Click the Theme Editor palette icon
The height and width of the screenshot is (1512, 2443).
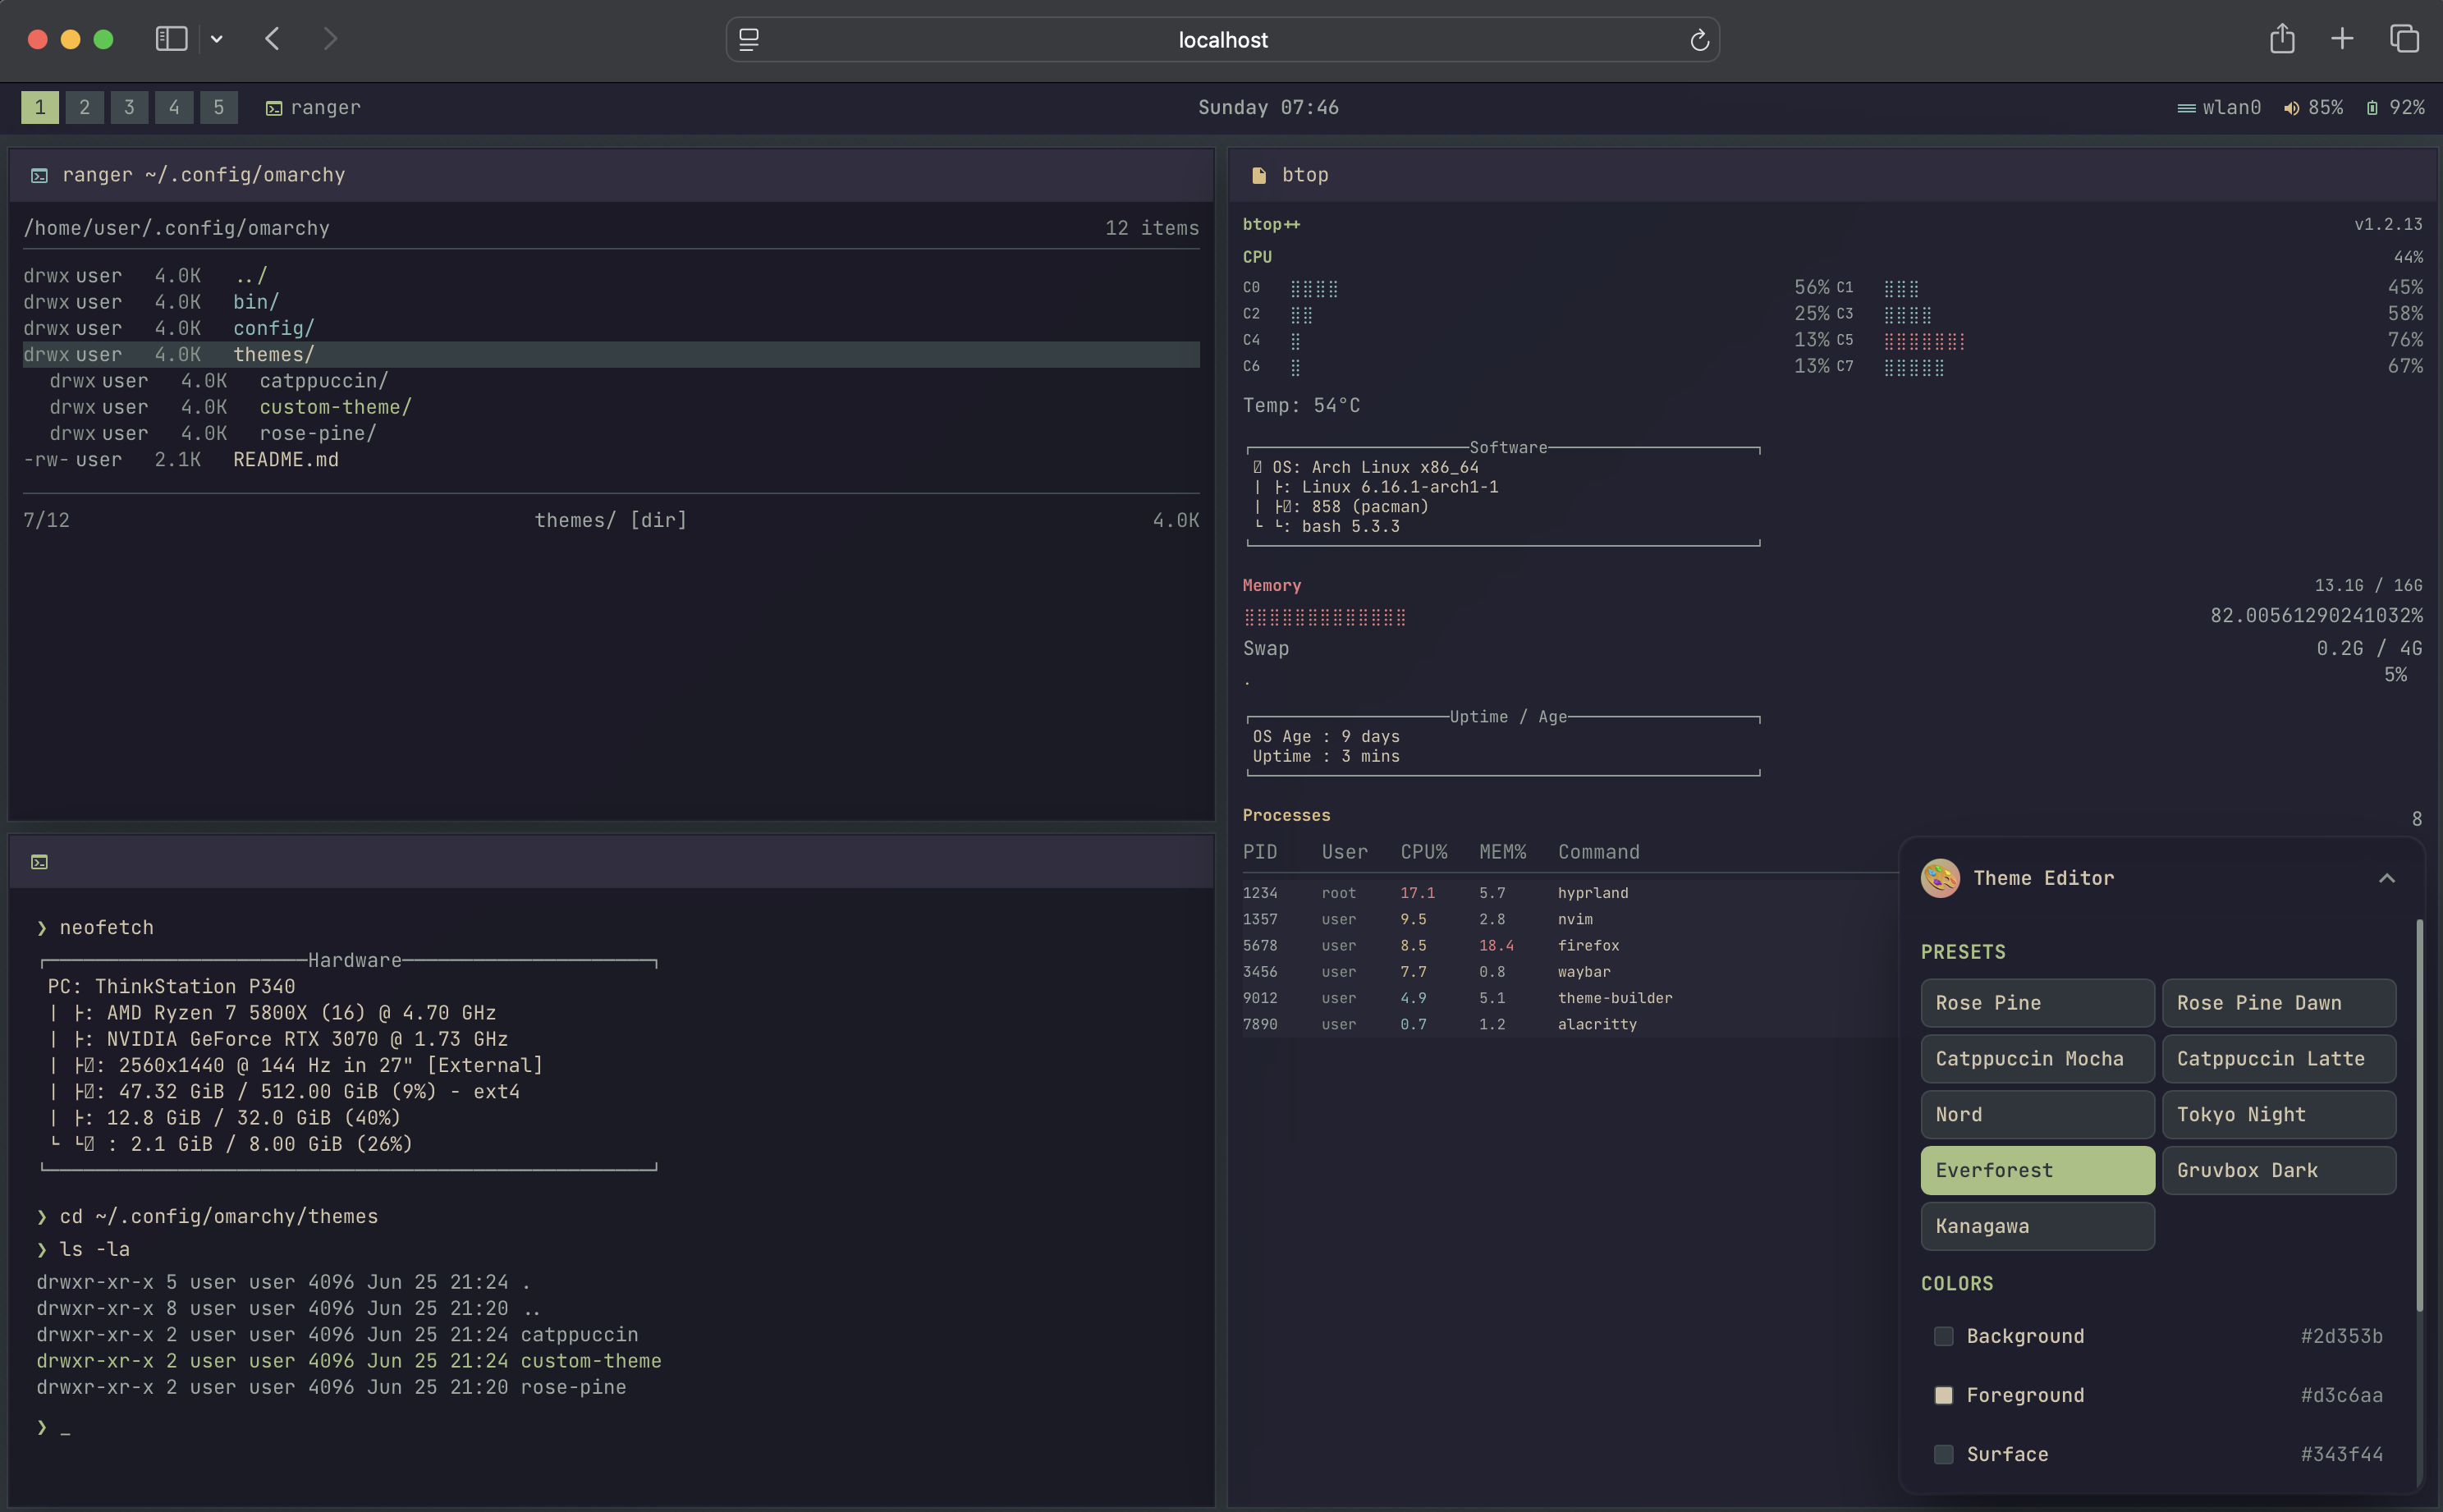click(x=1939, y=878)
